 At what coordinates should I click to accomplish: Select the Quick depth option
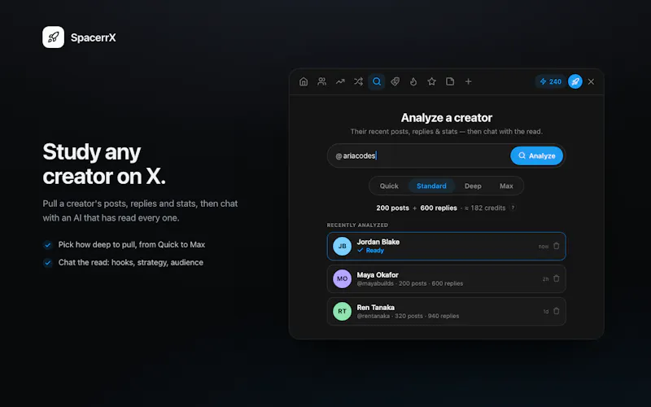389,186
